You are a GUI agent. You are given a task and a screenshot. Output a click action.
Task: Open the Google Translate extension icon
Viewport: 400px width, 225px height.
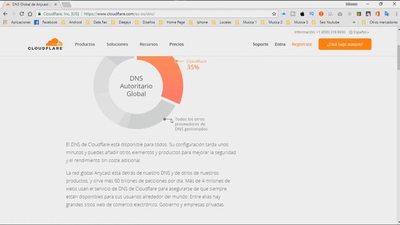(x=387, y=14)
